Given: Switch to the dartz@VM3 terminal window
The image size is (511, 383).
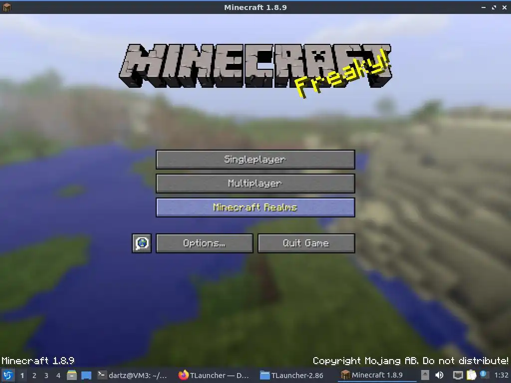Looking at the screenshot, I should pos(133,376).
